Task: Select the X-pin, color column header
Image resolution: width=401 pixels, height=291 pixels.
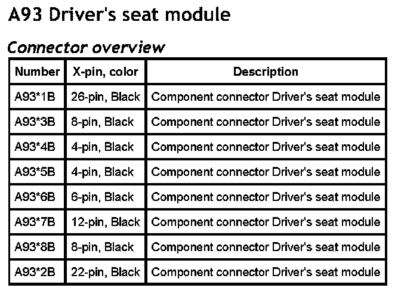Action: [x=105, y=72]
